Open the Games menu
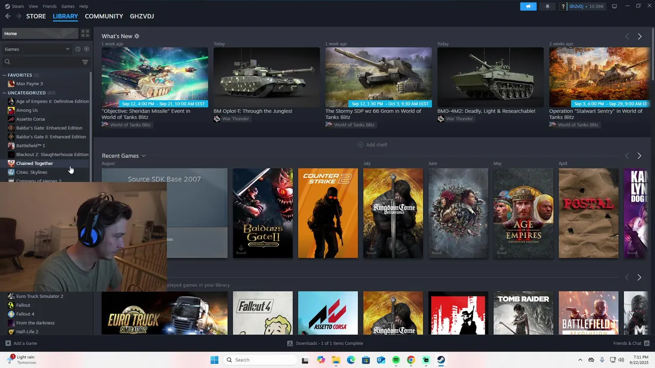Image resolution: width=655 pixels, height=368 pixels. pos(68,6)
